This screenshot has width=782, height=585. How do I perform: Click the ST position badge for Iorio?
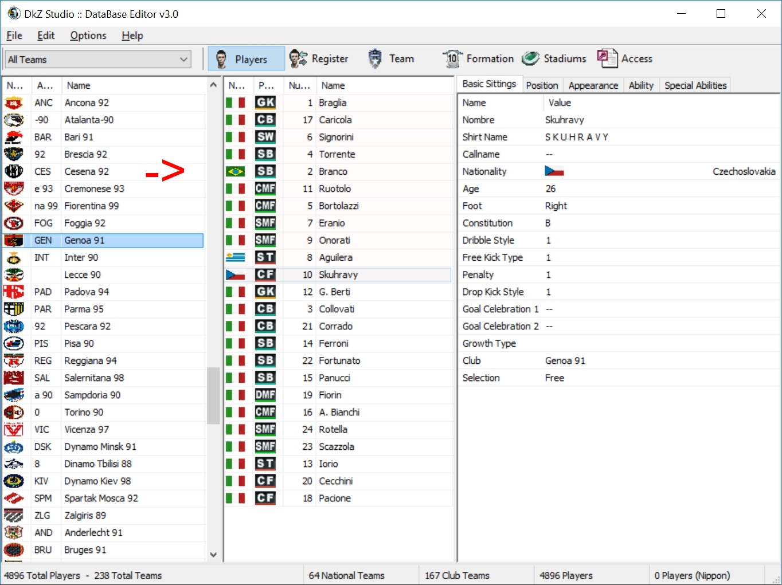coord(265,464)
